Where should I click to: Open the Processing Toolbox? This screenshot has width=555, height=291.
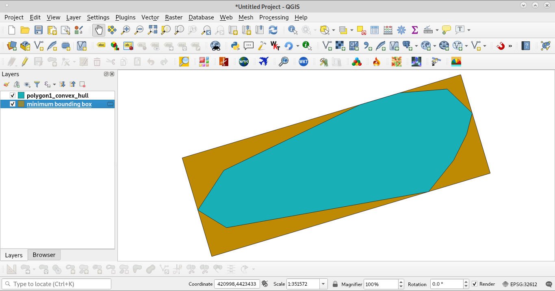point(401,30)
